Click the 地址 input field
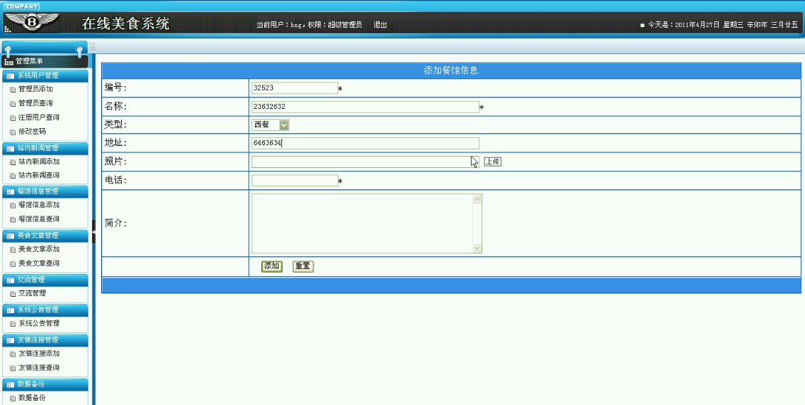Image resolution: width=805 pixels, height=405 pixels. click(x=365, y=143)
